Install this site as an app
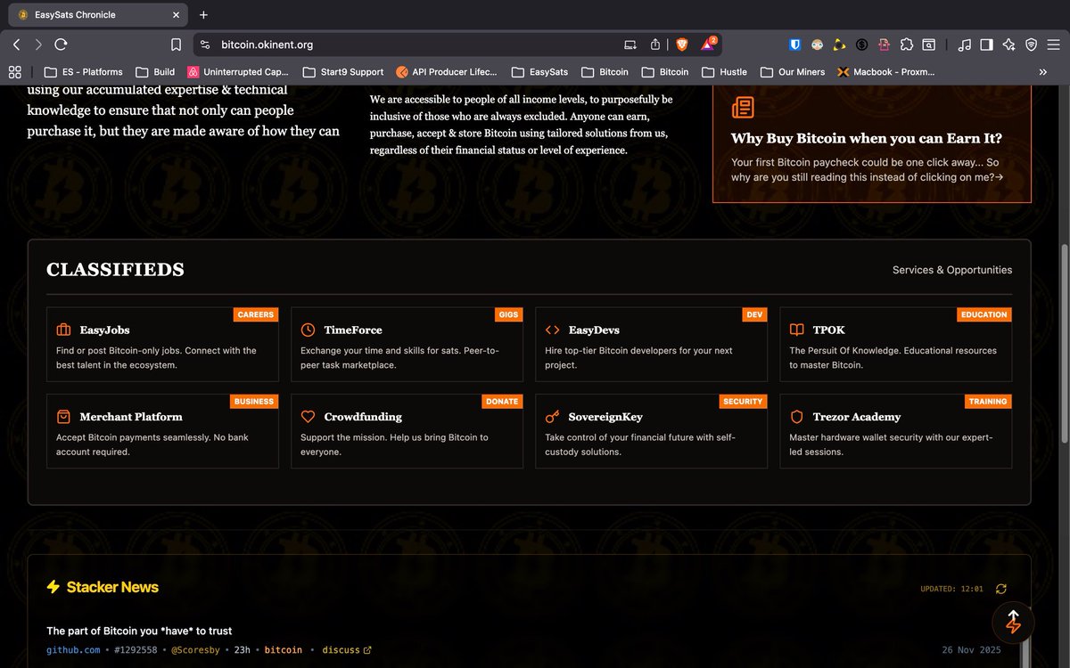 (630, 45)
